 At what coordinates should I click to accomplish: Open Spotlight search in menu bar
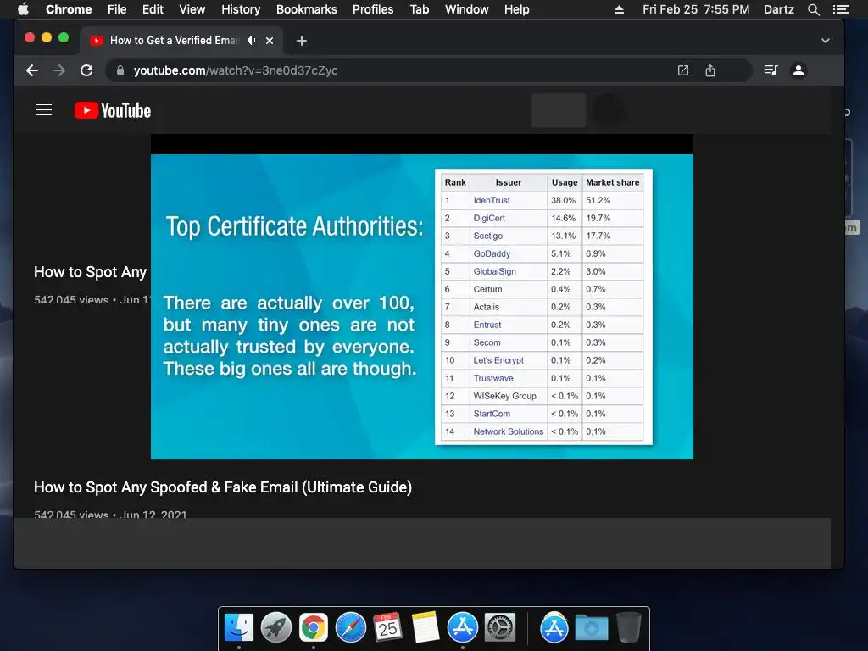813,9
